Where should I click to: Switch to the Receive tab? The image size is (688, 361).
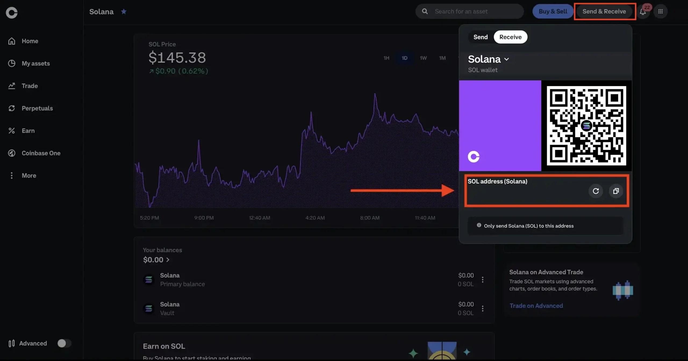pyautogui.click(x=510, y=36)
